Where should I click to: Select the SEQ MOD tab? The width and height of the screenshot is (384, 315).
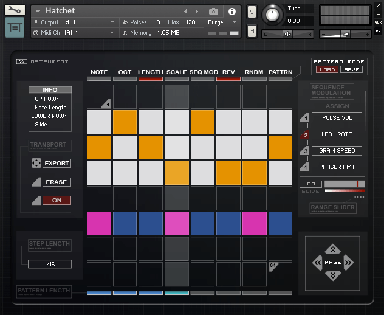coord(204,72)
